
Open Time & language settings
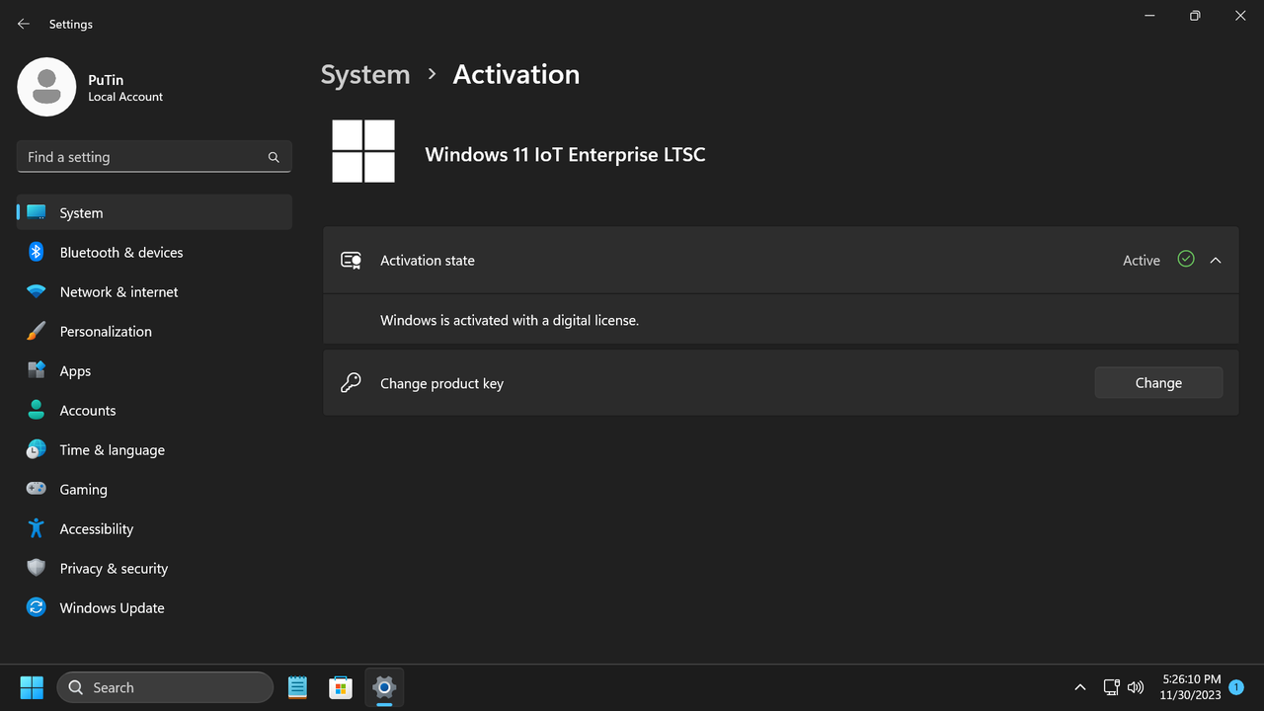(x=112, y=449)
